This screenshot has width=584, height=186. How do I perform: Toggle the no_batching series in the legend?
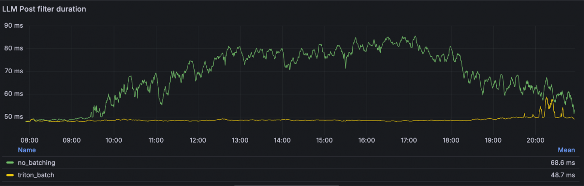[36, 163]
